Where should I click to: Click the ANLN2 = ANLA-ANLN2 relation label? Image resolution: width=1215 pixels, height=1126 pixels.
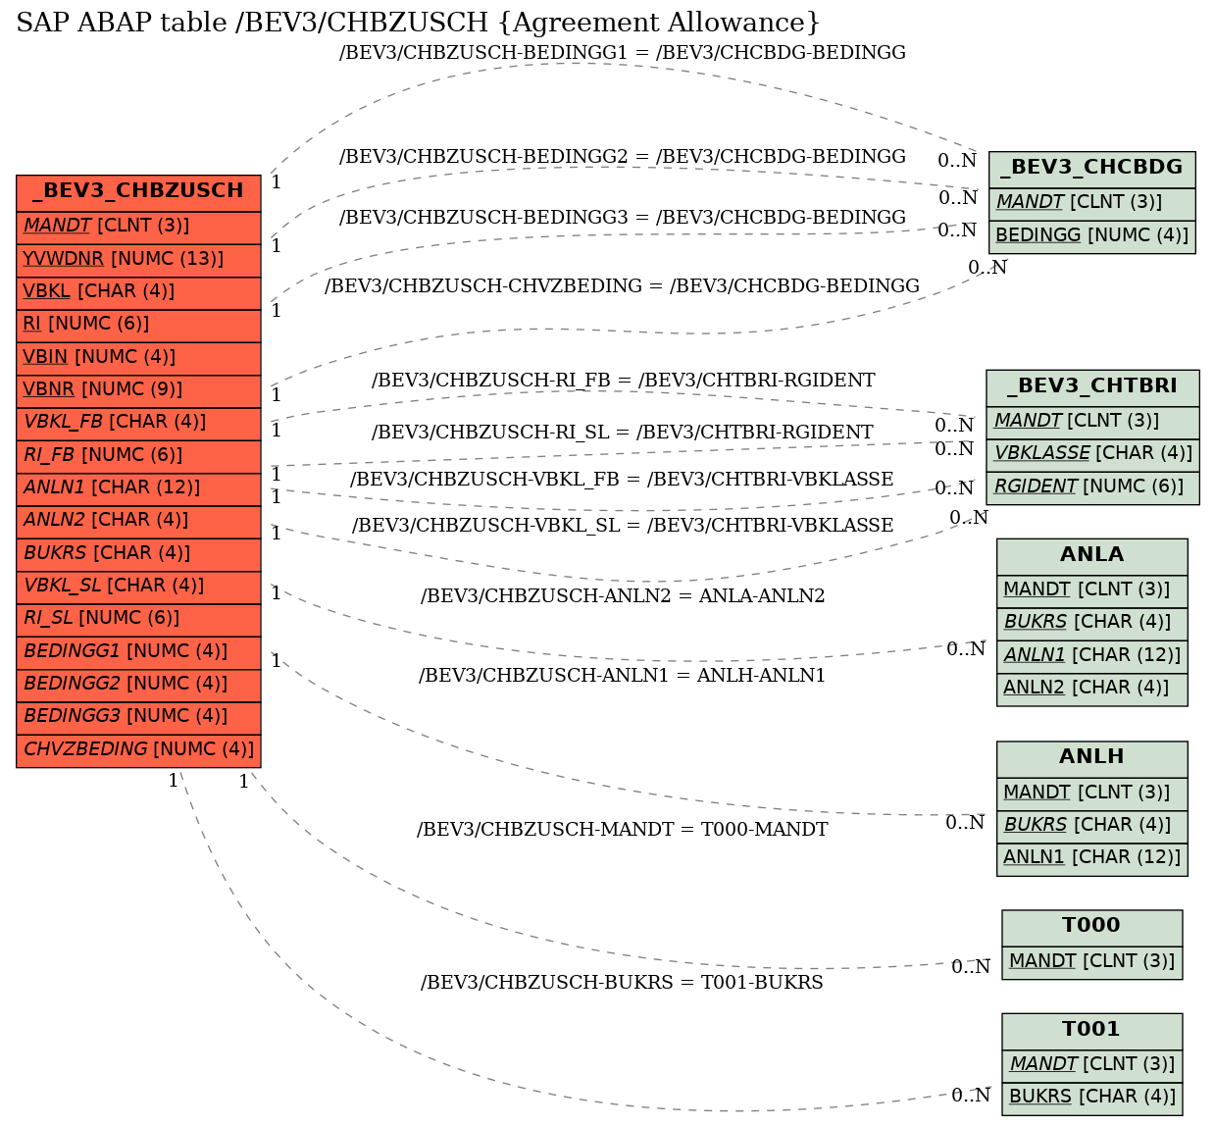623,596
